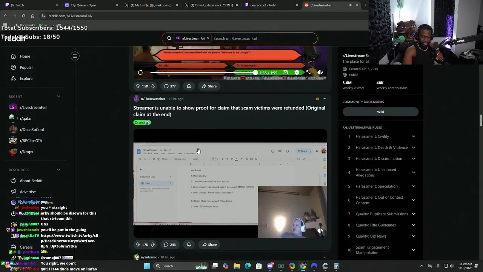
Task: Collapse the RESOURCES section
Action: point(58,170)
